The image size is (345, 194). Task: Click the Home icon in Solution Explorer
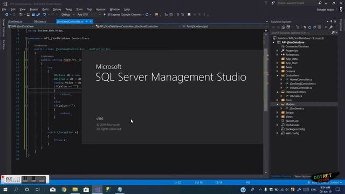coord(283,27)
